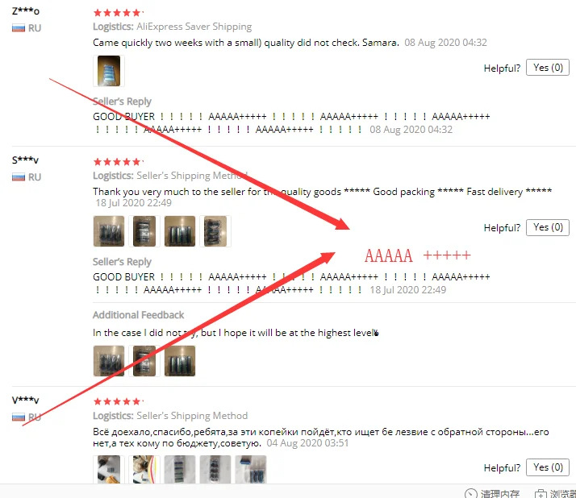Click the Russian flag icon beside S***v
Screen dimensions: 576x498
click(19, 177)
